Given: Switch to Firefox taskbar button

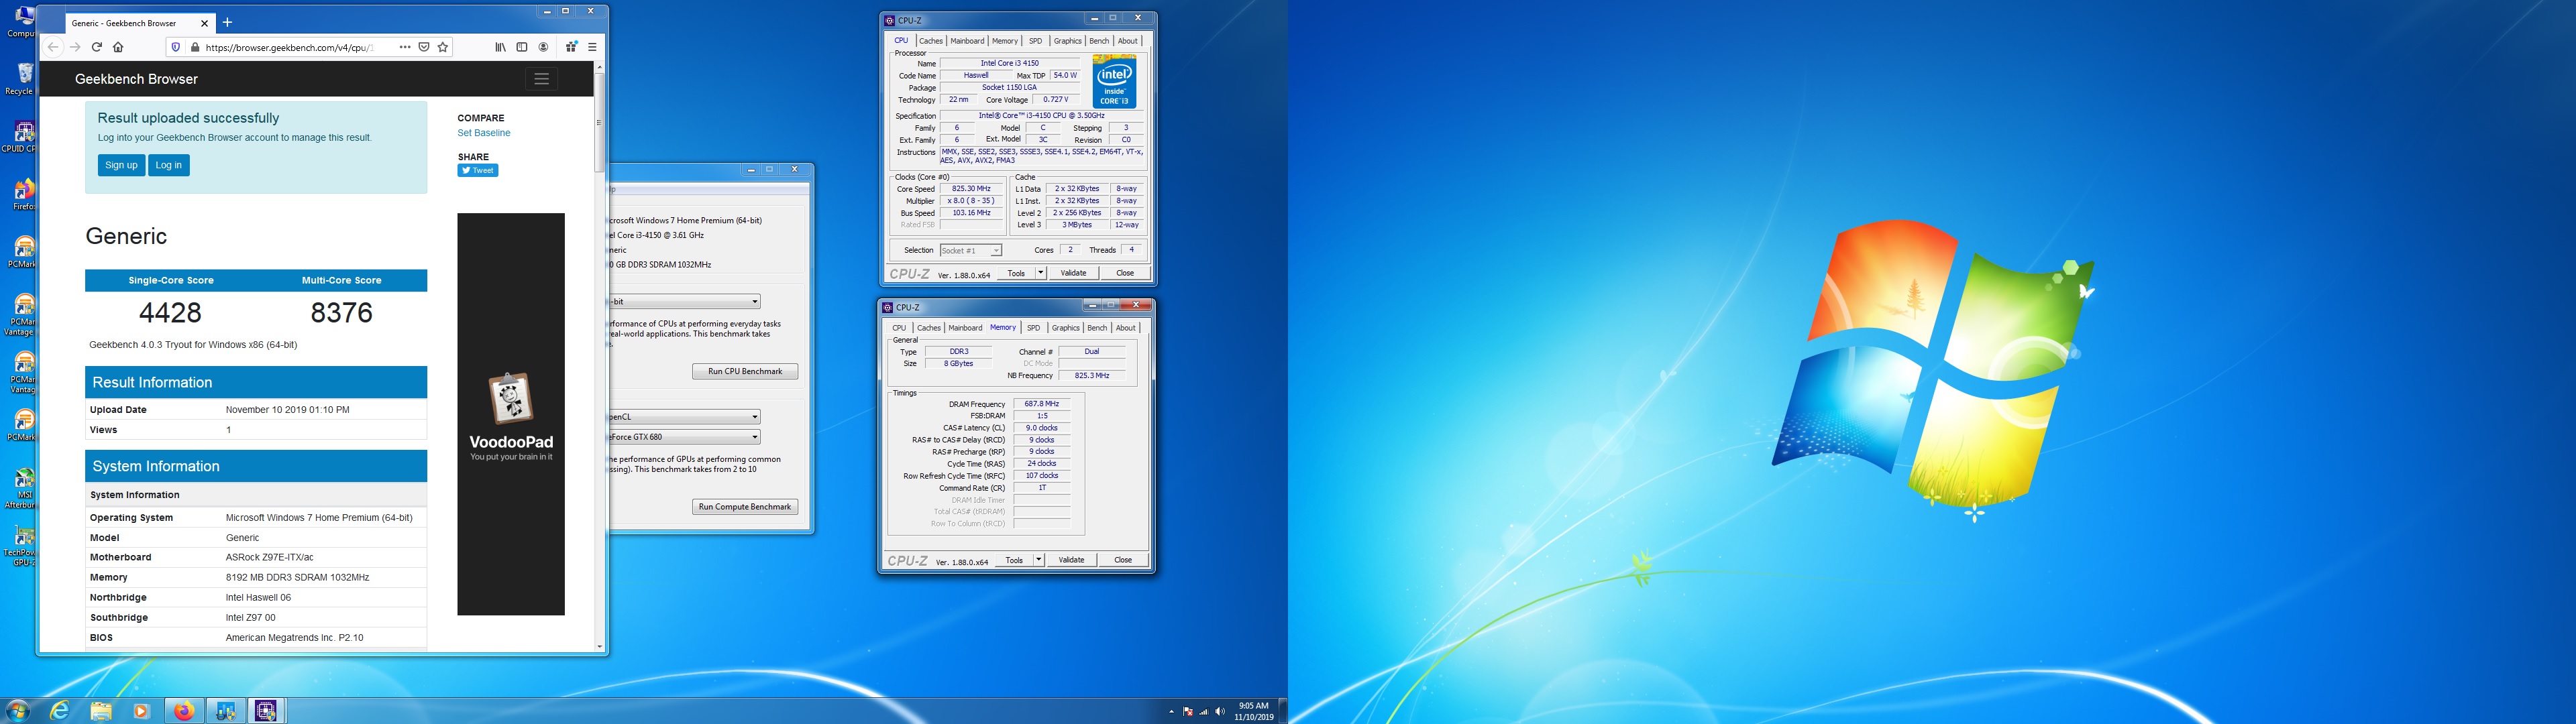Looking at the screenshot, I should (184, 711).
